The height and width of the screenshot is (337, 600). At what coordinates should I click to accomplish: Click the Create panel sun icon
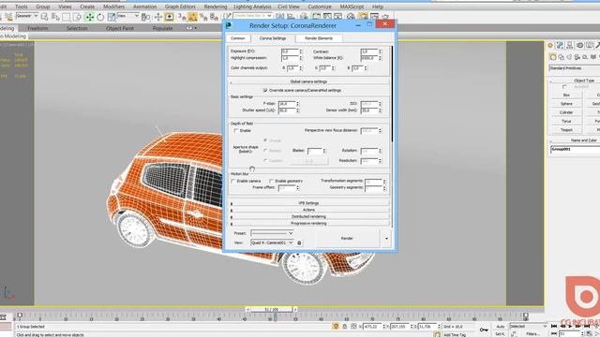pos(550,46)
